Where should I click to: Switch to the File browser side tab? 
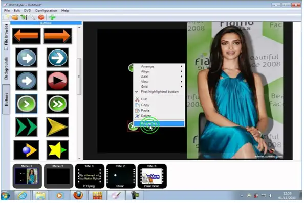(x=6, y=37)
